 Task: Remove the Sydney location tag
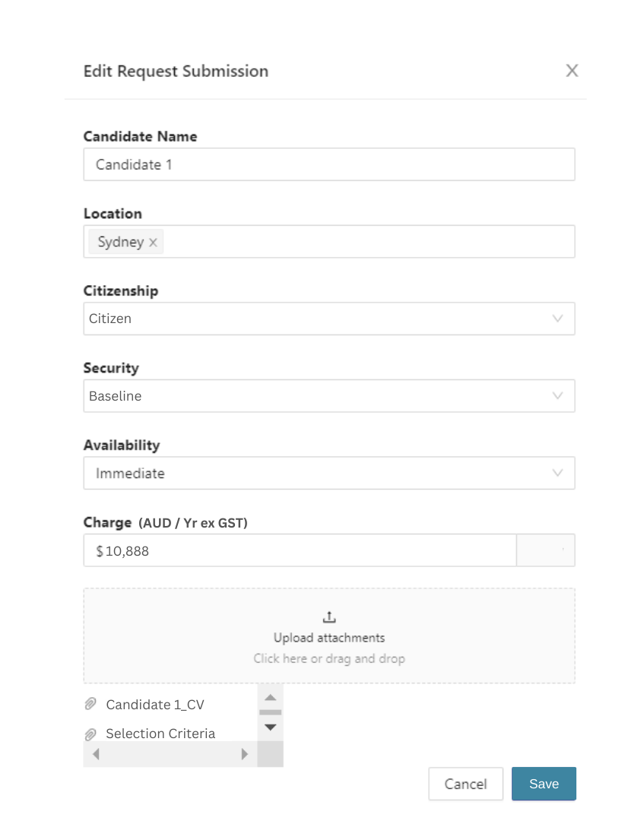tap(152, 242)
